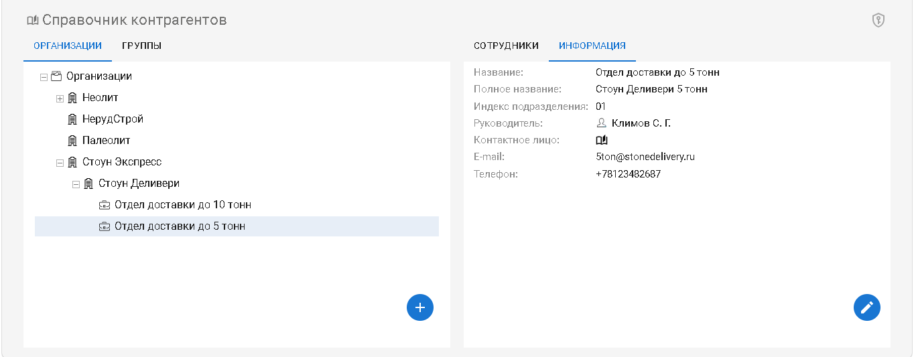Click the blue plus add button

[420, 307]
